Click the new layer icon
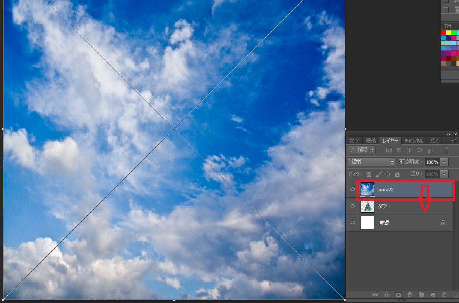Screen dimensions: 459x303 tap(433, 295)
